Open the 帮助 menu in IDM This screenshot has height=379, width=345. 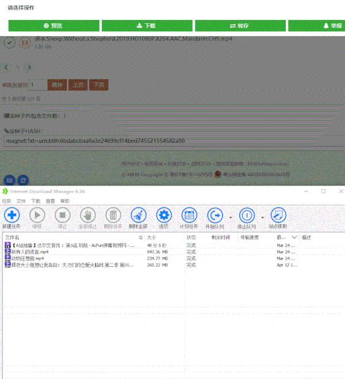(65, 201)
